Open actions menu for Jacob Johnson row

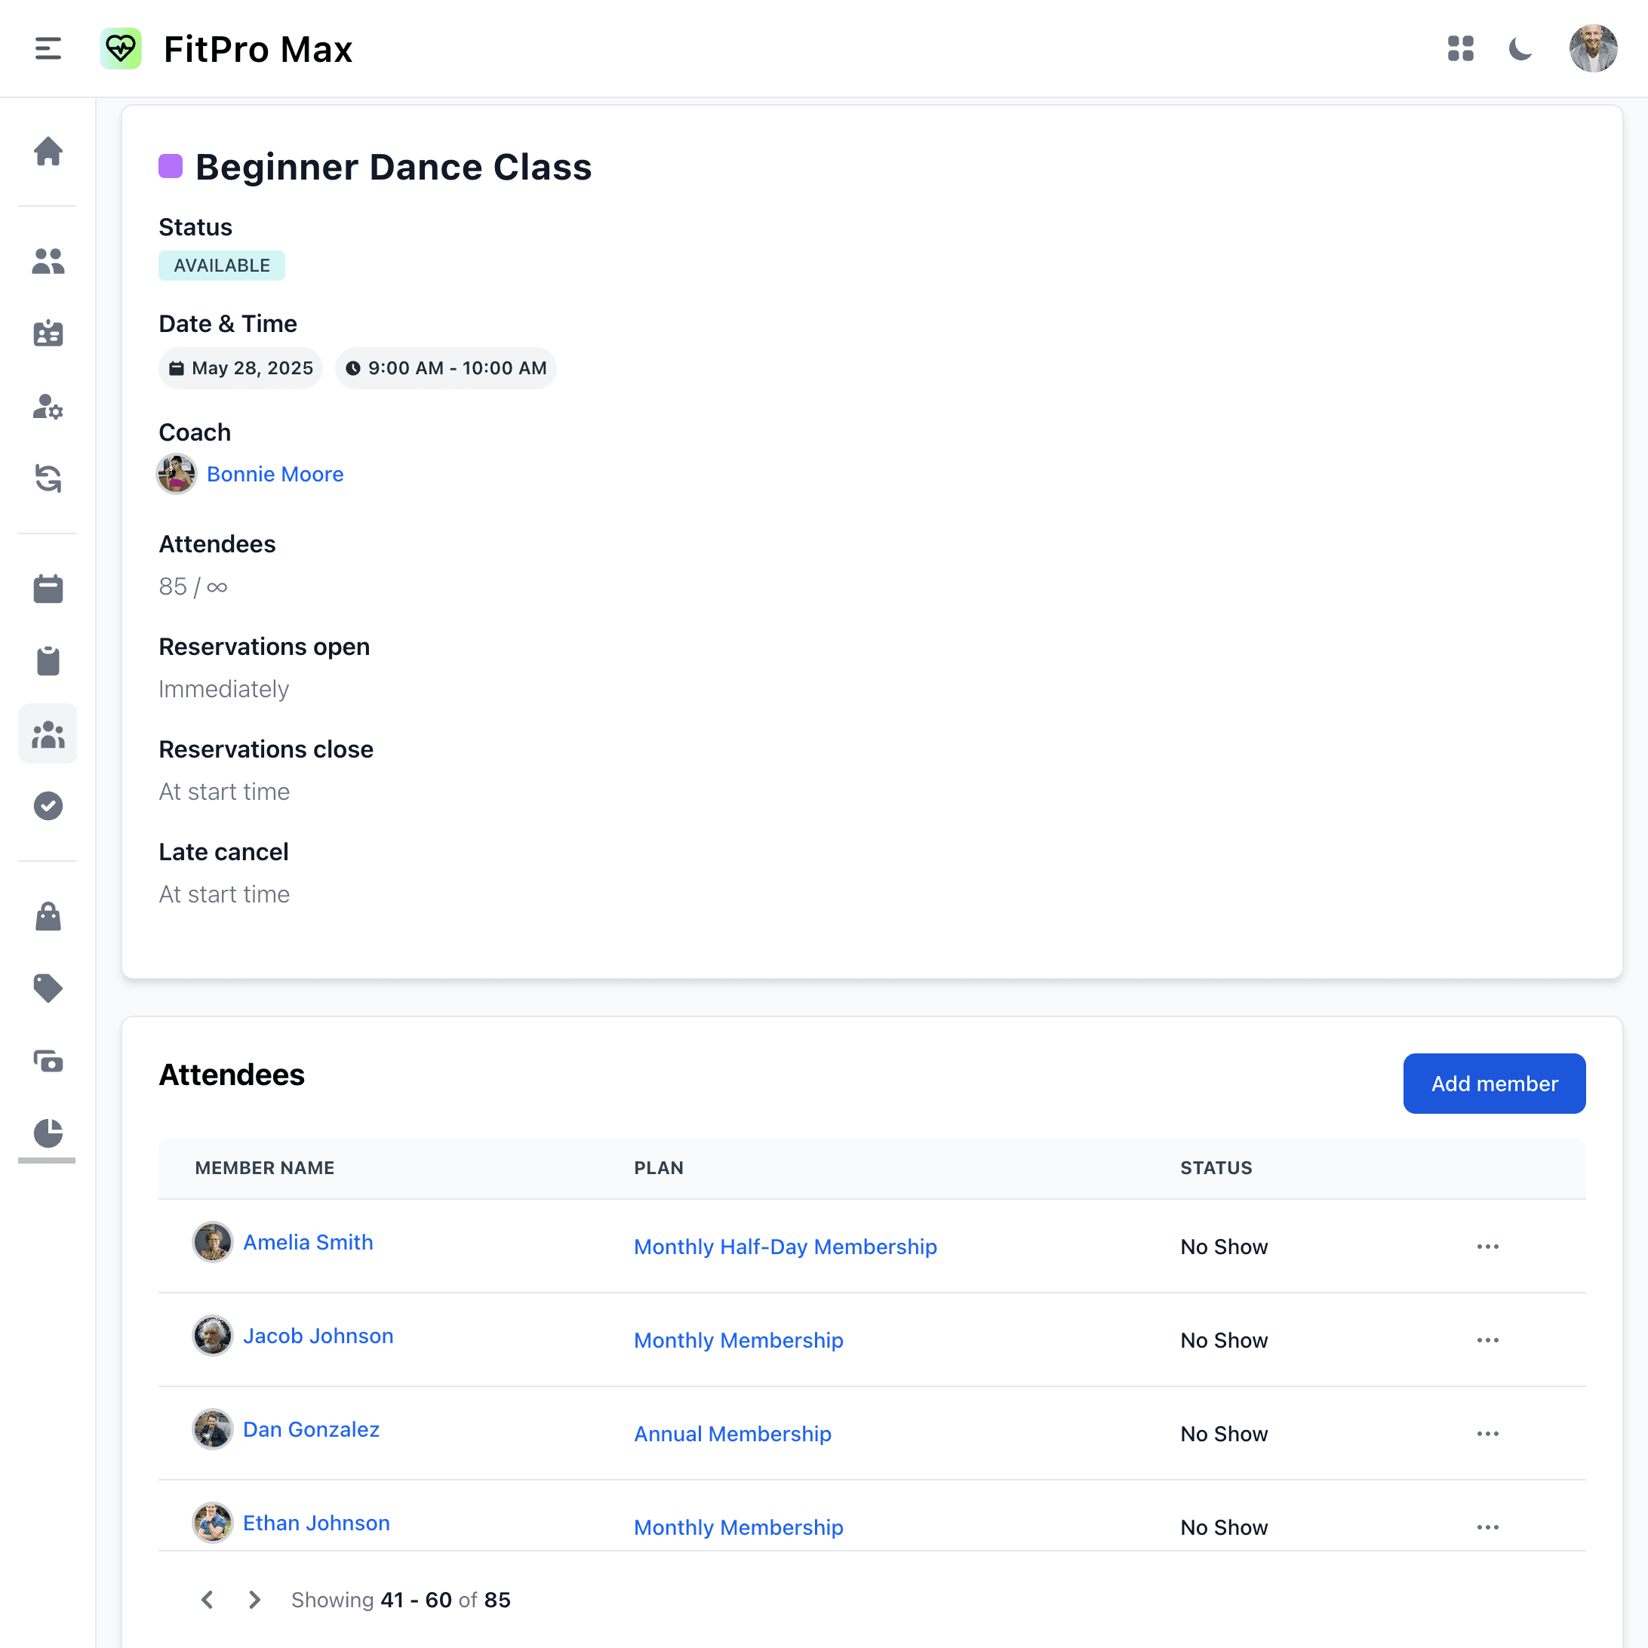1487,1340
